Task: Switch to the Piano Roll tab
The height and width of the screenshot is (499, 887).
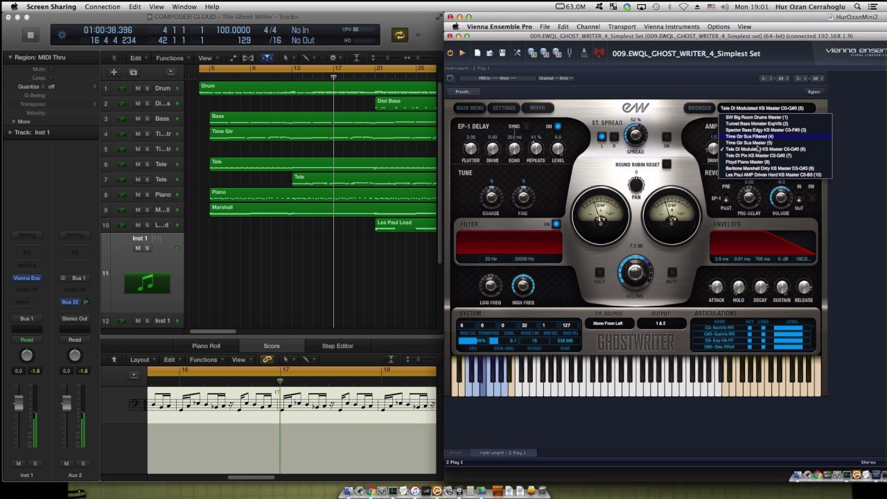Action: click(x=206, y=346)
